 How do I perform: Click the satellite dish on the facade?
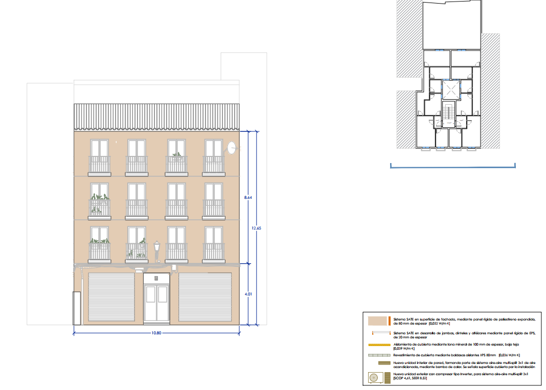[232, 148]
